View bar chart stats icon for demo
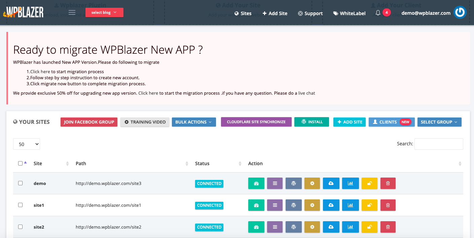 click(x=350, y=183)
